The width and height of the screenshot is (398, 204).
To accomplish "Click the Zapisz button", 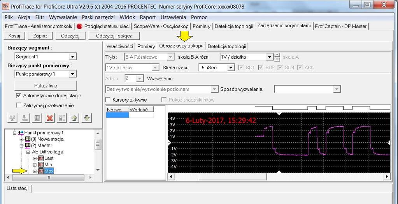I will (x=40, y=36).
